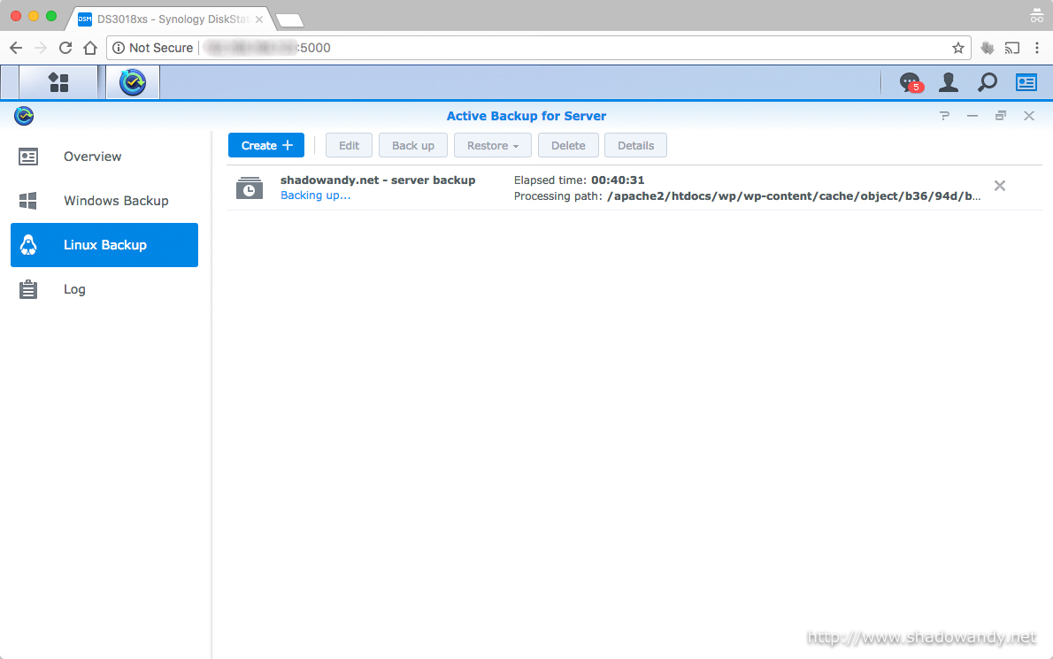Open a new Chrome tab
The height and width of the screenshot is (659, 1053).
point(290,21)
